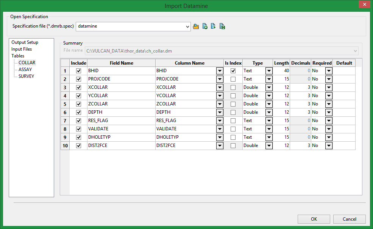Image resolution: width=373 pixels, height=229 pixels.
Task: Open the Specification file dropdown
Action: coord(187,26)
